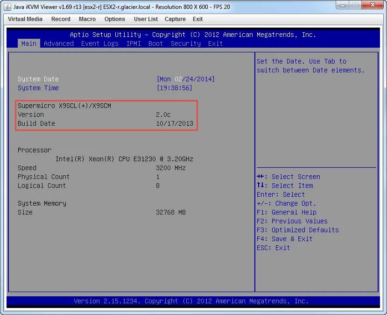This screenshot has width=387, height=315.
Task: Switch to the Event Logs BIOS tab
Action: [x=100, y=43]
